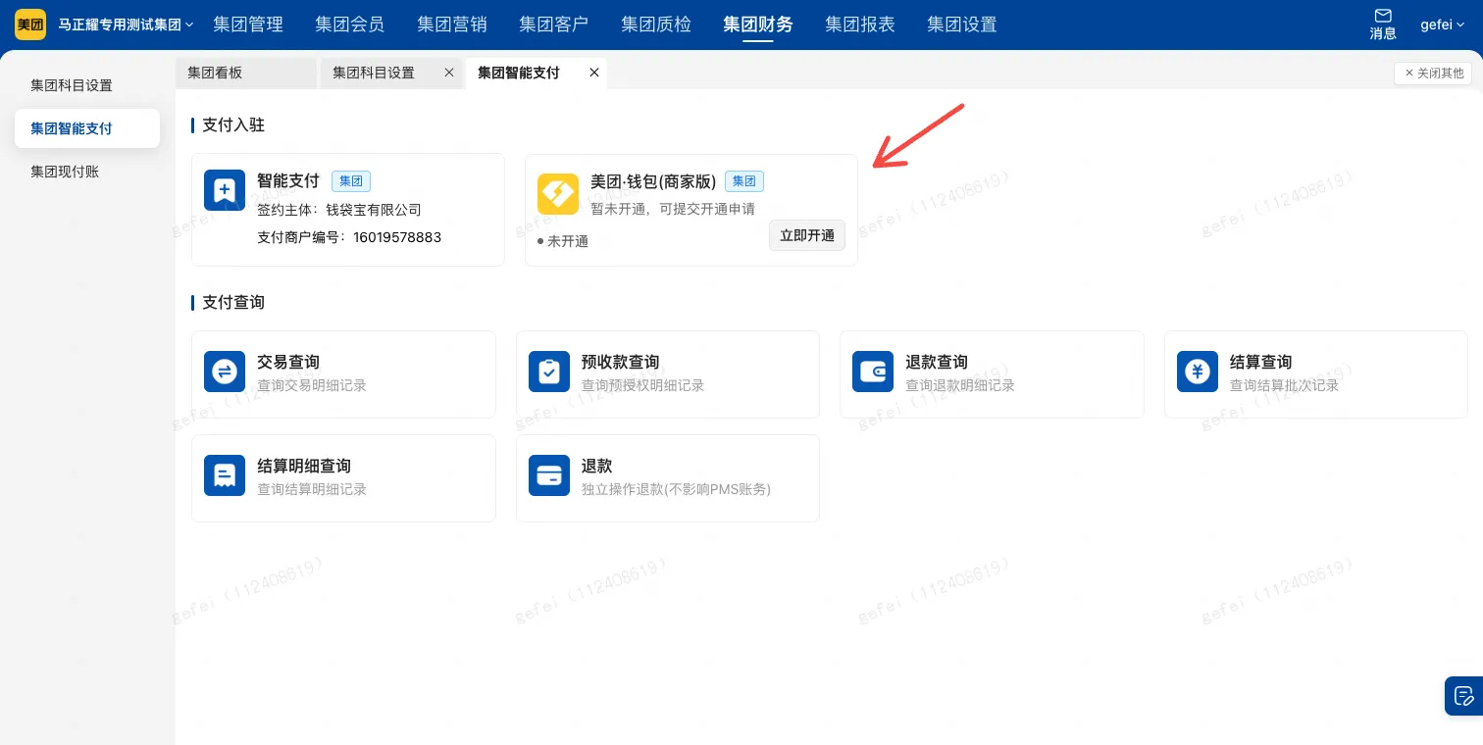Screen dimensions: 1483x745
Task: Click the 美团 logo at top left
Action: (30, 24)
